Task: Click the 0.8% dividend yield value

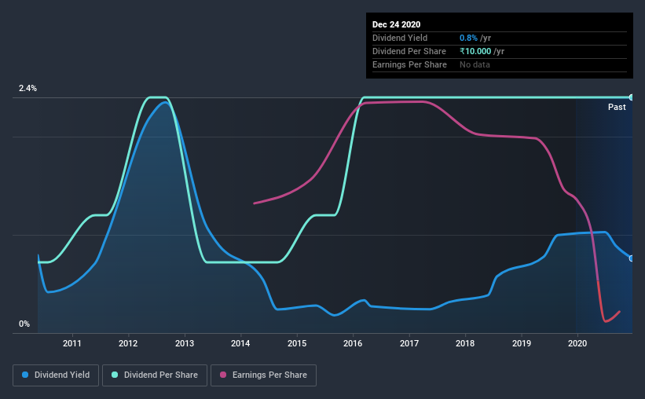Action: [468, 38]
